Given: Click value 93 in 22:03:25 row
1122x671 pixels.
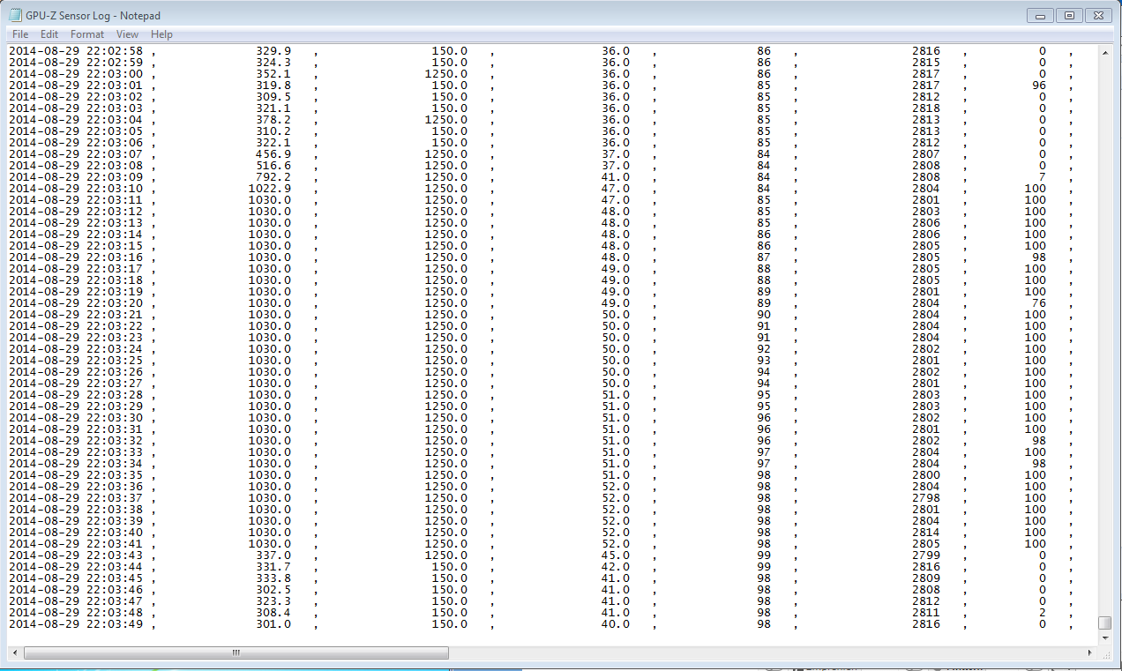Looking at the screenshot, I should pyautogui.click(x=764, y=361).
